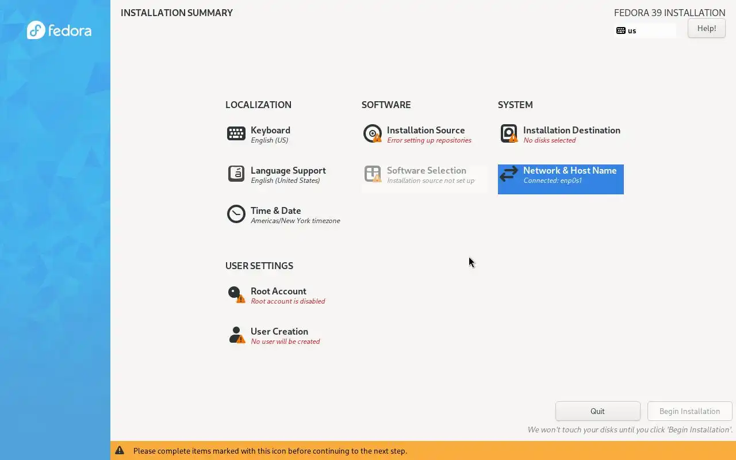
Task: Open the Keyboard layout icon
Action: (x=236, y=133)
